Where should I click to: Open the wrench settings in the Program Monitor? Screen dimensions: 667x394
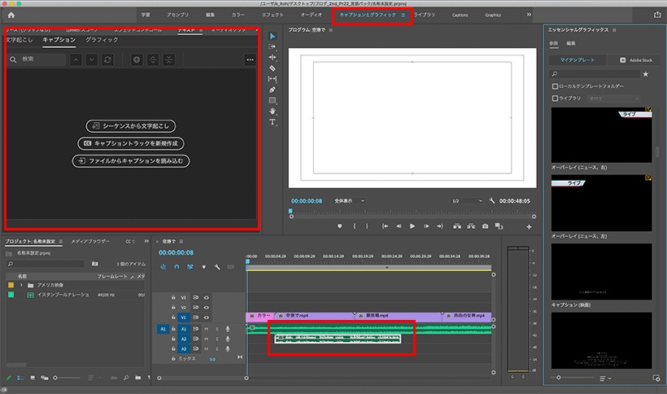coord(492,200)
